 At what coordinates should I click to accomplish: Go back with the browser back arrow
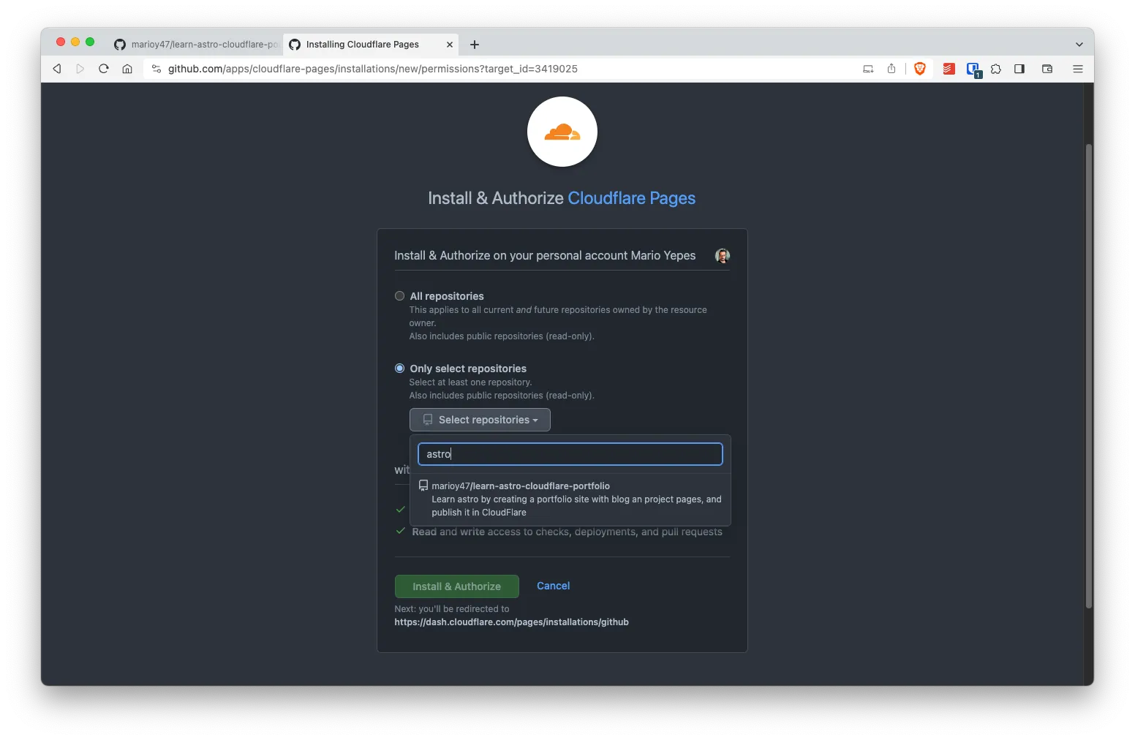point(57,69)
